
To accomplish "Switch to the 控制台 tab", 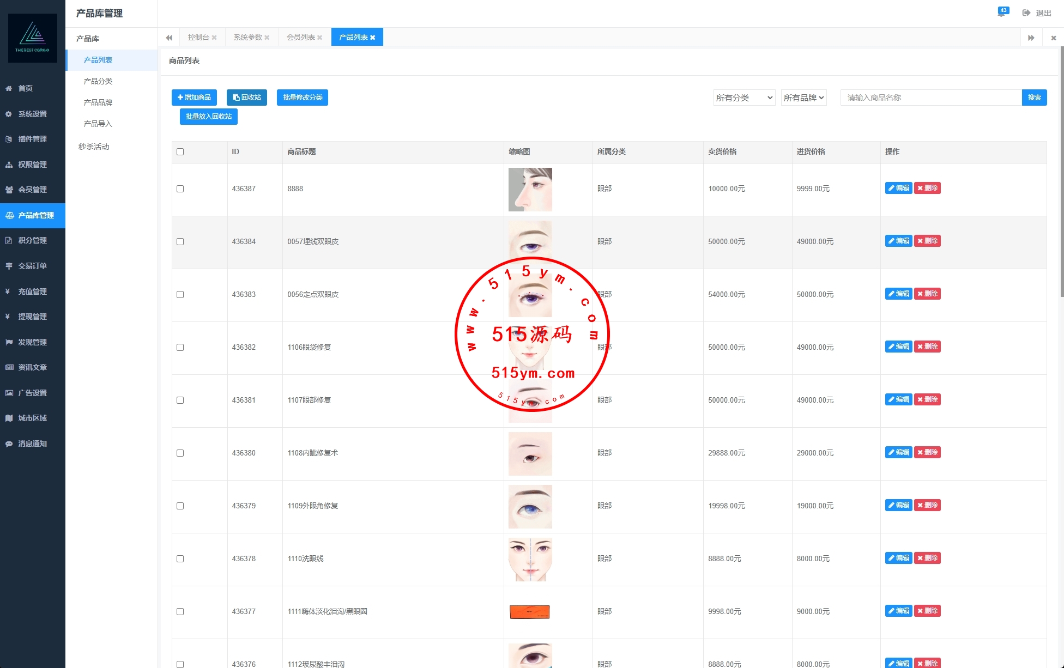I will (x=198, y=38).
